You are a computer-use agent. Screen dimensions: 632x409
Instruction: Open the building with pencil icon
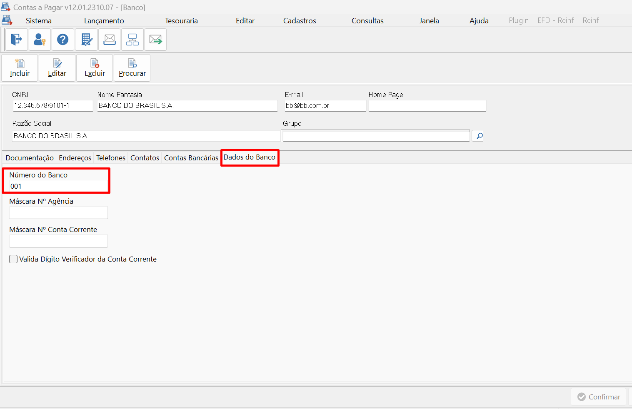coord(86,40)
